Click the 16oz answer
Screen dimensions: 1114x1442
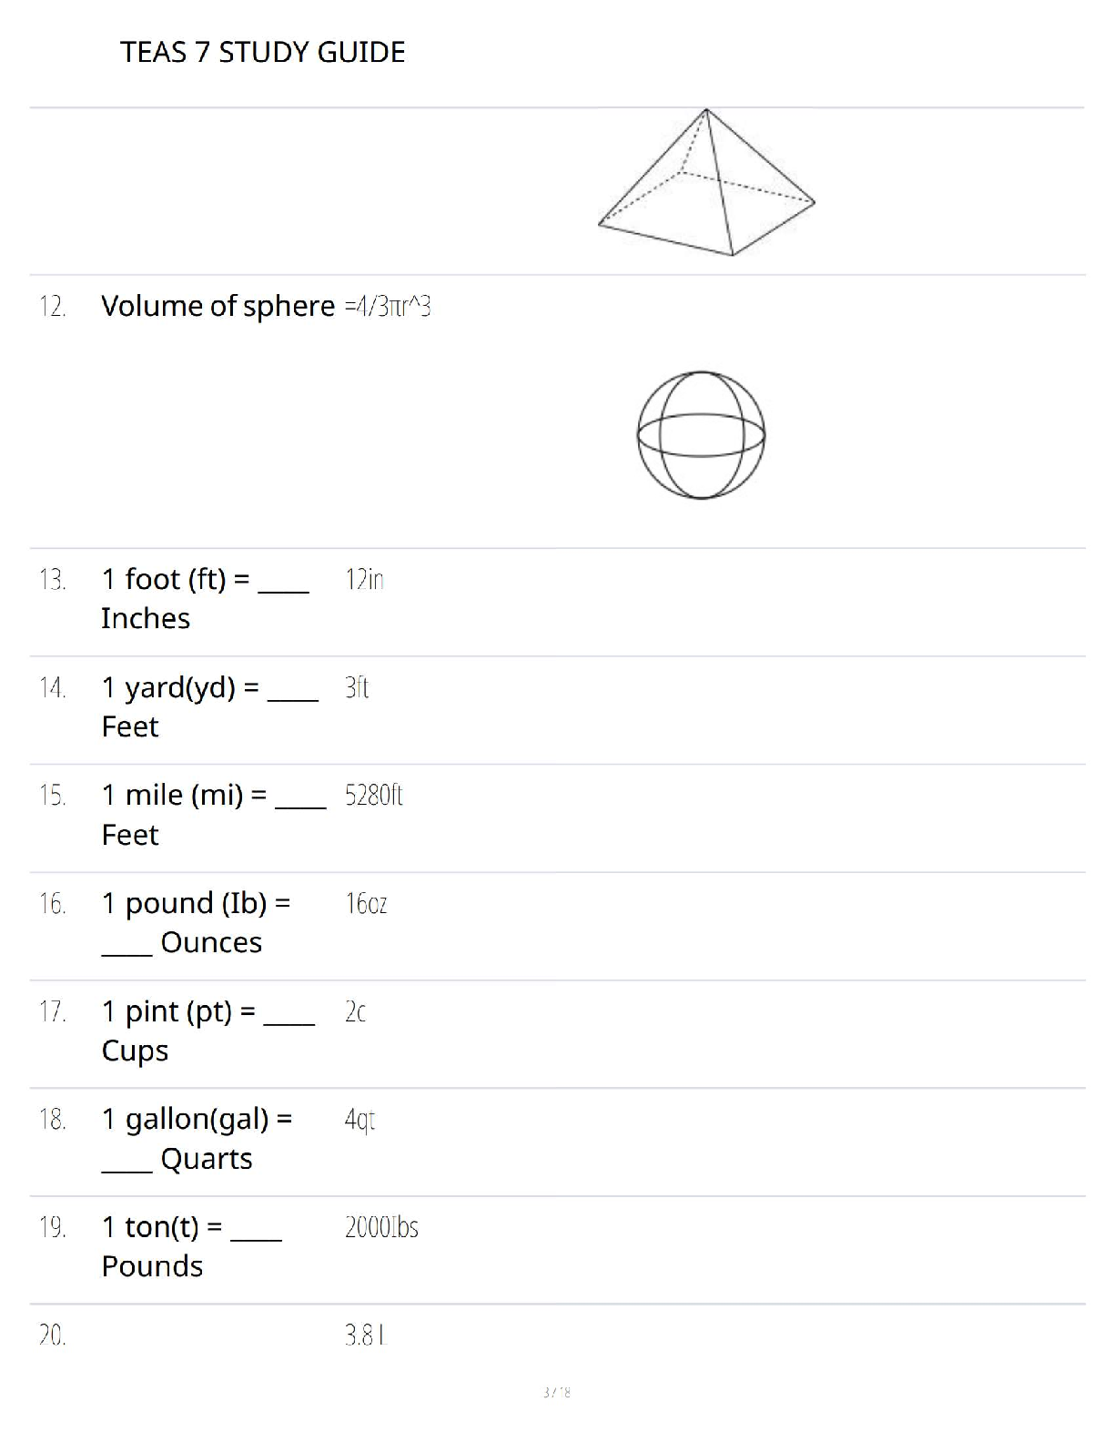(366, 904)
